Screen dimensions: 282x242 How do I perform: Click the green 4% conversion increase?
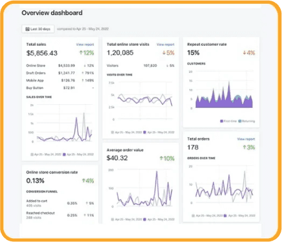[88, 181]
